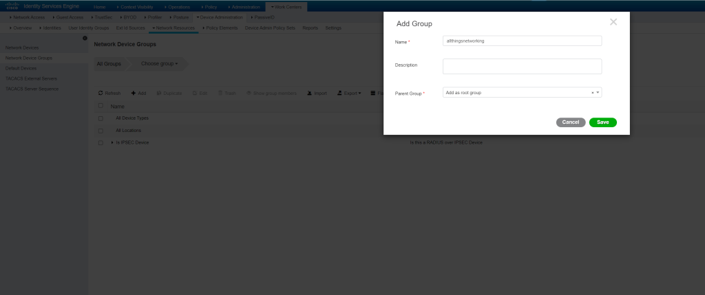
Task: Select the Network Resources tab
Action: (173, 28)
